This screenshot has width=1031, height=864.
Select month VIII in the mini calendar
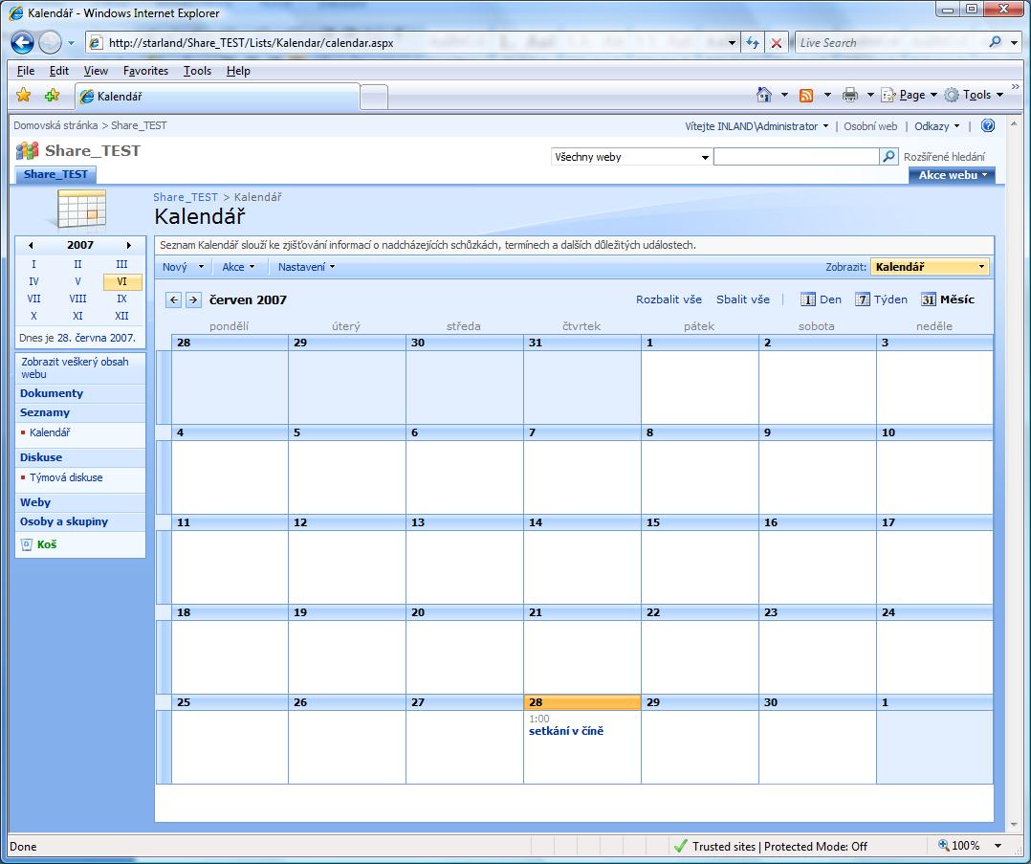tap(77, 299)
